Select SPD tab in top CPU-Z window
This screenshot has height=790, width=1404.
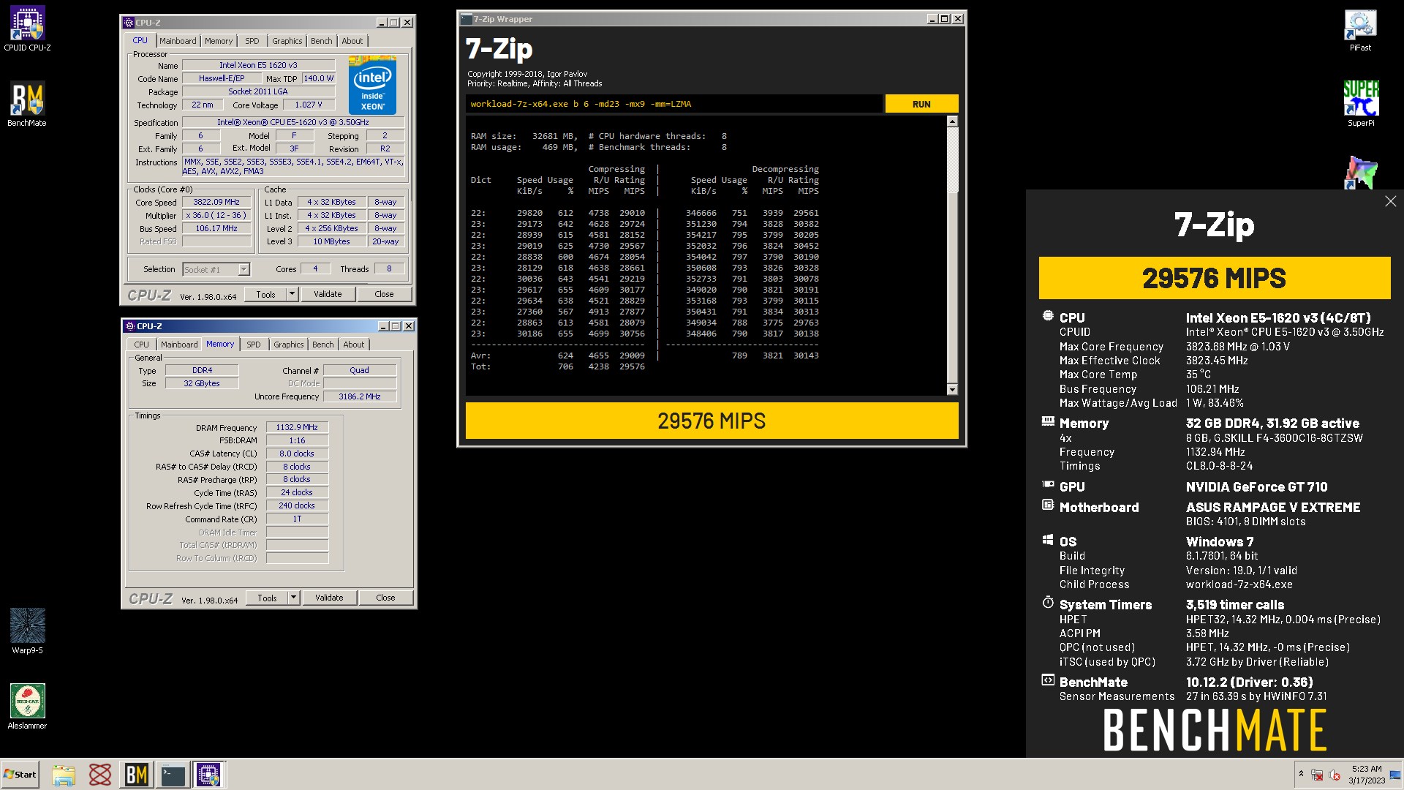click(x=252, y=41)
